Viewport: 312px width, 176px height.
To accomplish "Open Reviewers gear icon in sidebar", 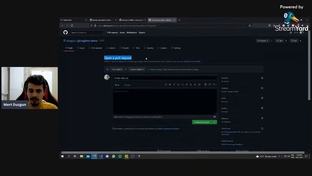I will [x=262, y=78].
